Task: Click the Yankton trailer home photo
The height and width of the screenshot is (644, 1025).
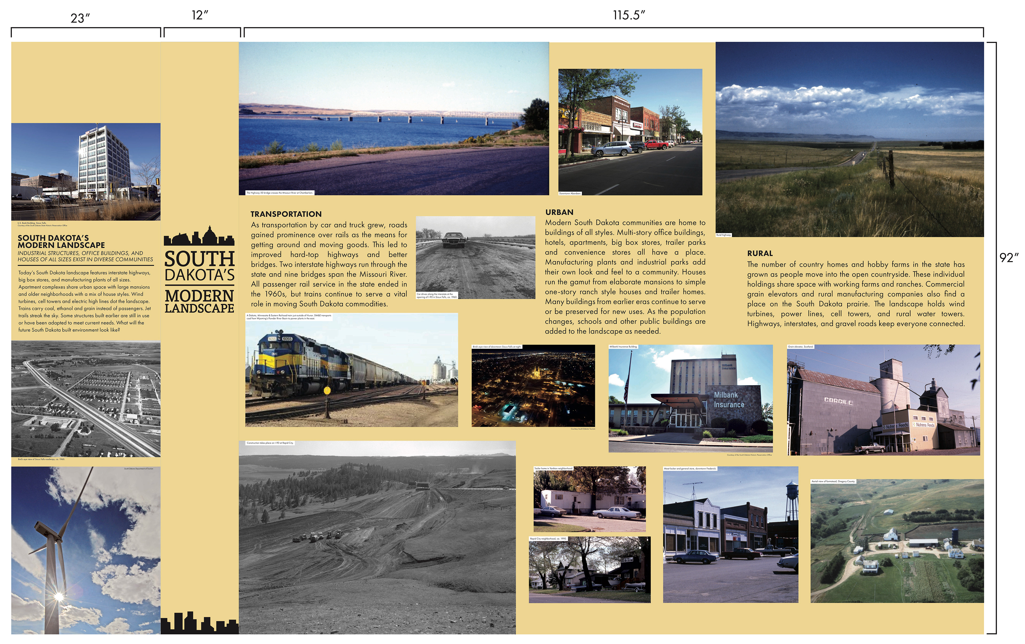Action: pyautogui.click(x=590, y=499)
